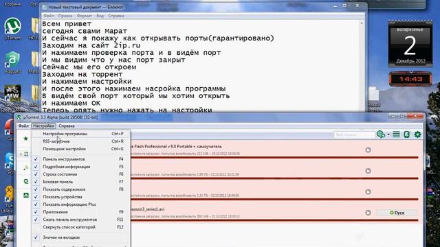Click the remote device toolbar icon
This screenshot has height=247, width=440.
pos(407,134)
